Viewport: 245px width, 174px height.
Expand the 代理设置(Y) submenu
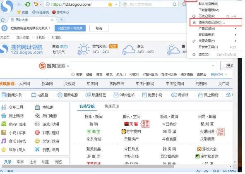point(235,41)
